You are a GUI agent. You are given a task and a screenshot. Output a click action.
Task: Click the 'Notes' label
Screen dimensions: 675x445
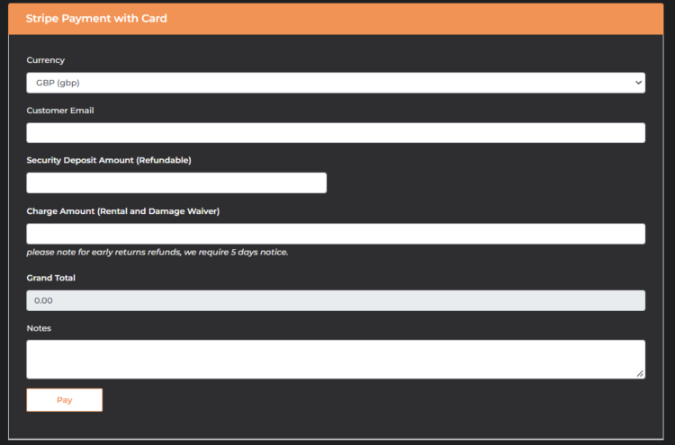tap(39, 328)
